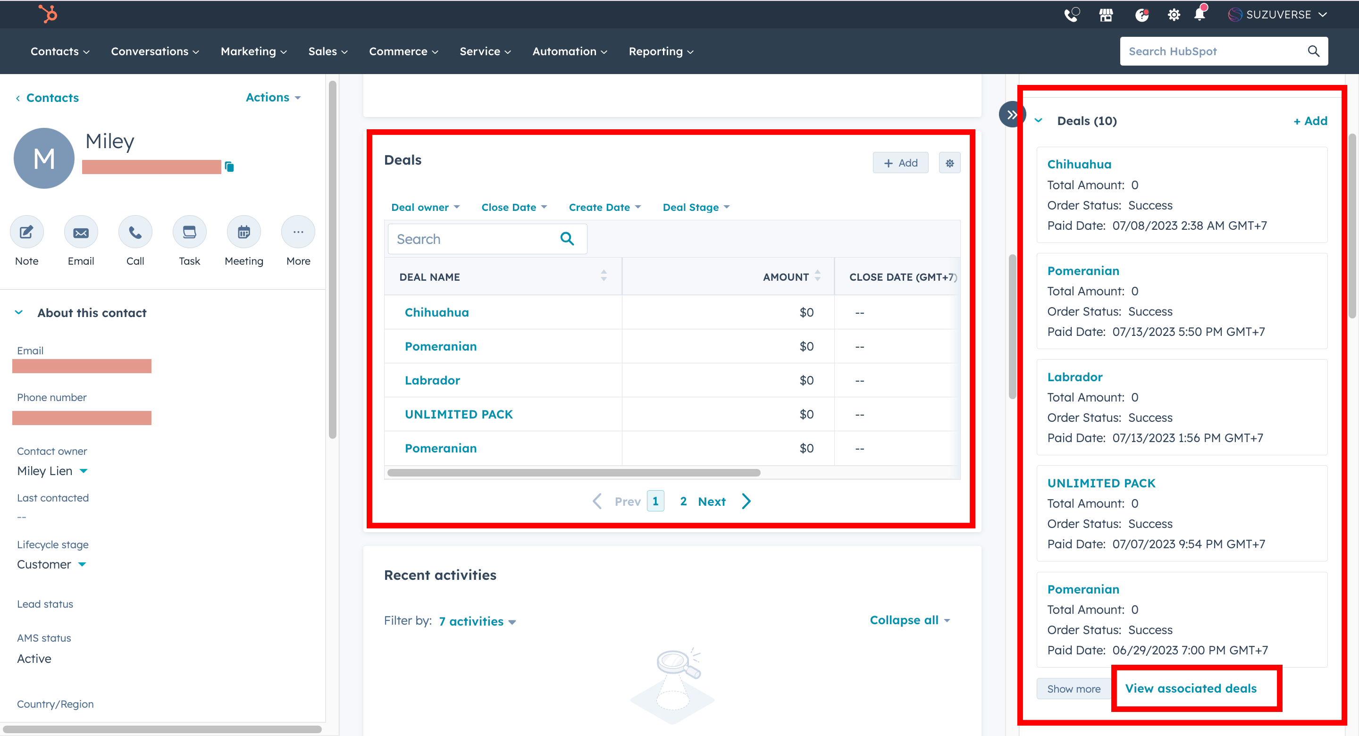1359x736 pixels.
Task: Go to the Next page of deals
Action: click(x=712, y=501)
